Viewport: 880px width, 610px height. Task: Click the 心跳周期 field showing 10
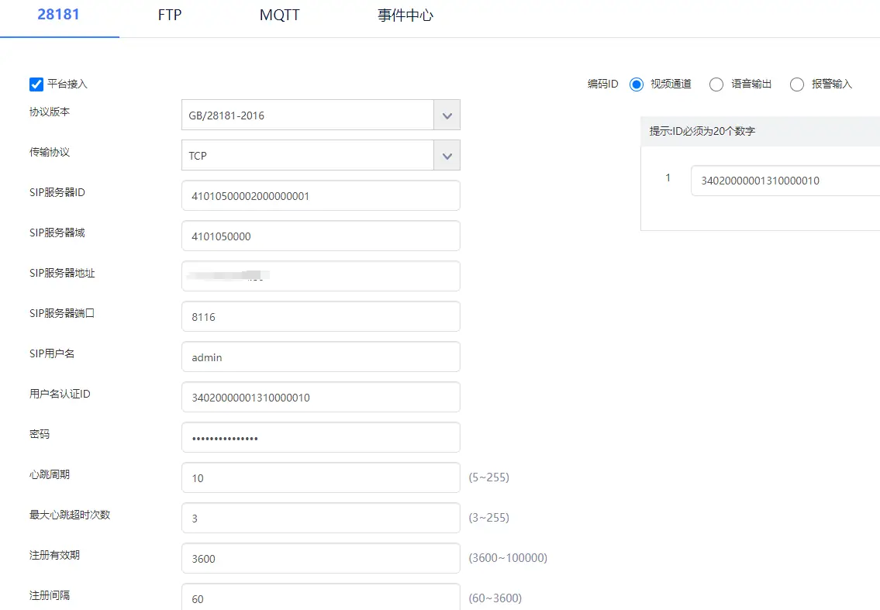pyautogui.click(x=321, y=478)
